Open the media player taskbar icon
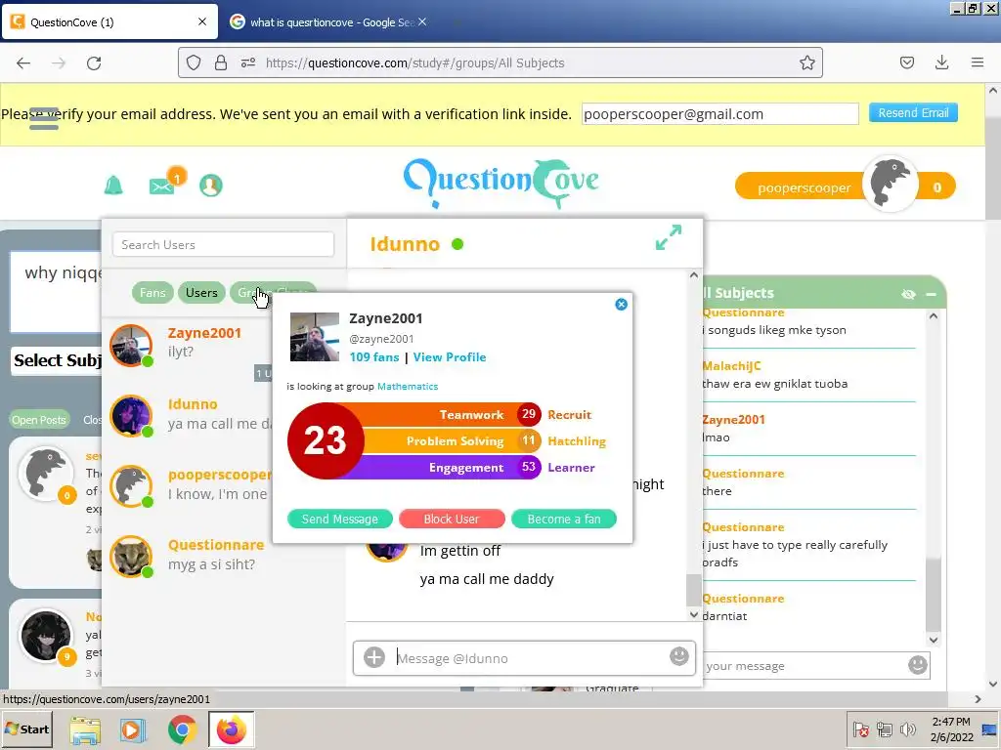Image resolution: width=1001 pixels, height=750 pixels. [x=133, y=729]
